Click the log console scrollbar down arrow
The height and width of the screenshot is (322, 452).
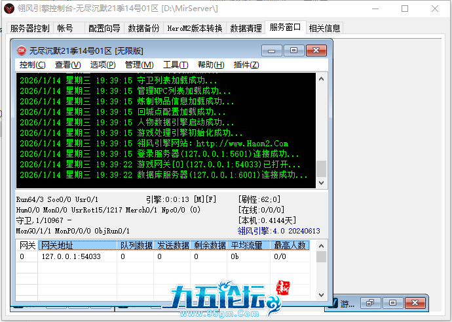pos(321,184)
